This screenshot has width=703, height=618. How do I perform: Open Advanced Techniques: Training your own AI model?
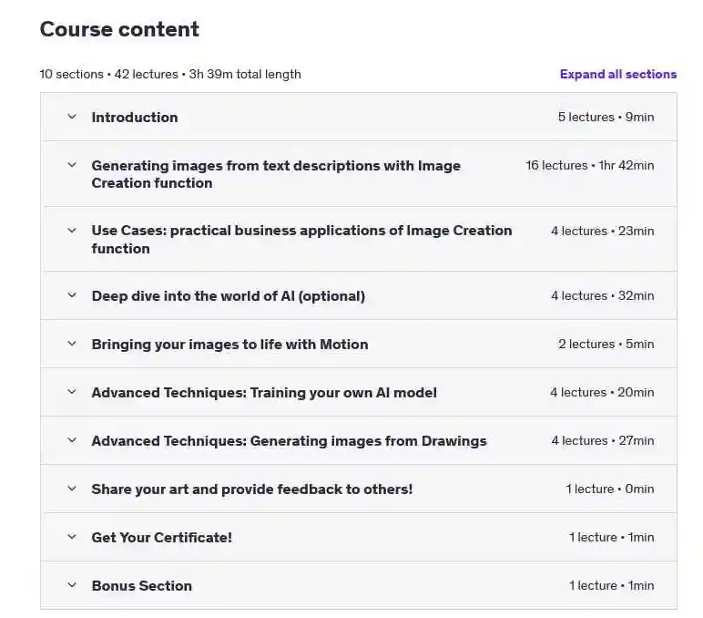[264, 393]
